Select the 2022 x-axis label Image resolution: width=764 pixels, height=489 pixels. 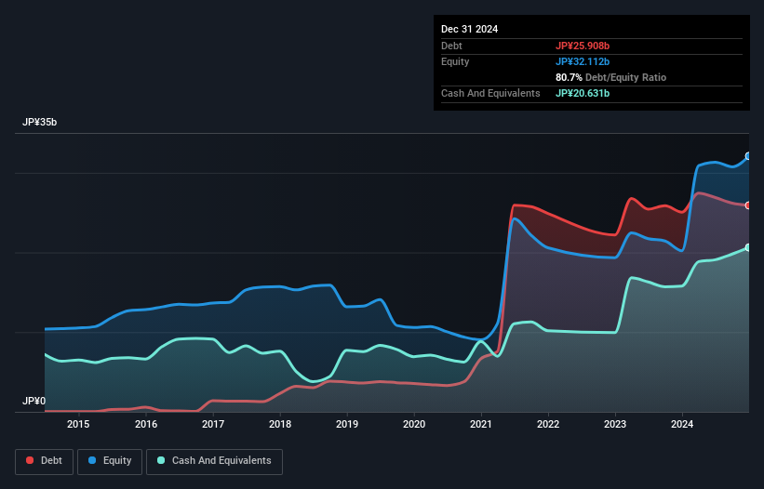point(548,424)
